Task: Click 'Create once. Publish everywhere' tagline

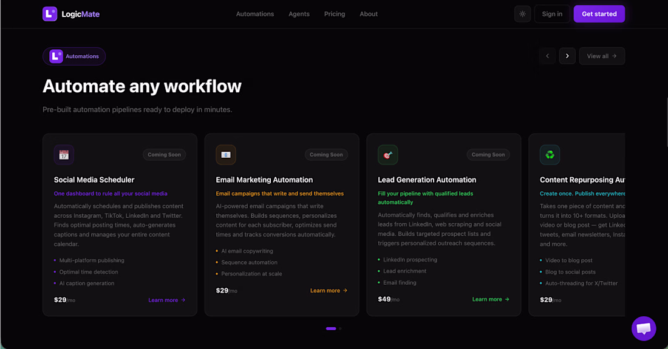Action: click(582, 194)
